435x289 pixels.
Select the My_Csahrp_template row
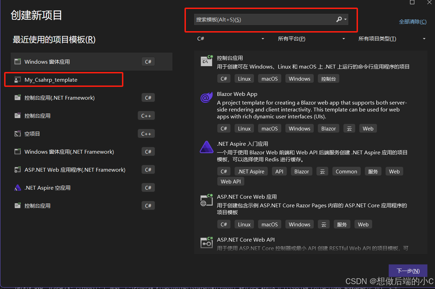[92, 80]
